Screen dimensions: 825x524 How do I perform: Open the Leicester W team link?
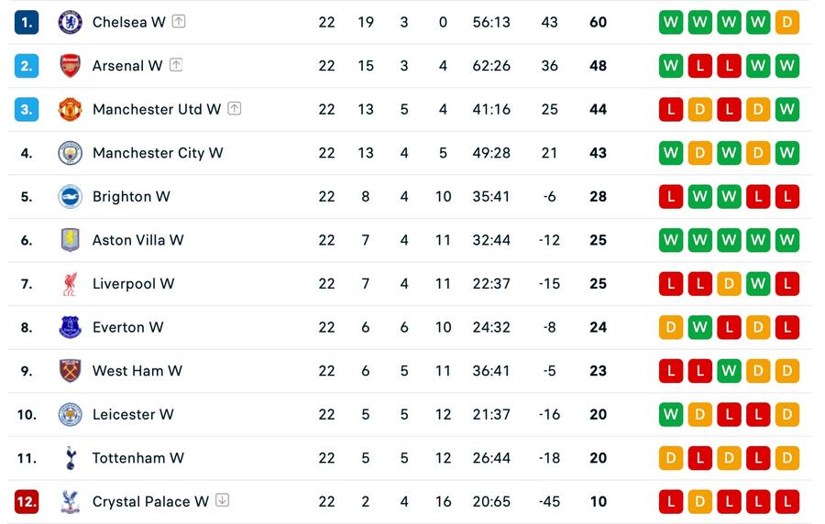[x=133, y=415]
